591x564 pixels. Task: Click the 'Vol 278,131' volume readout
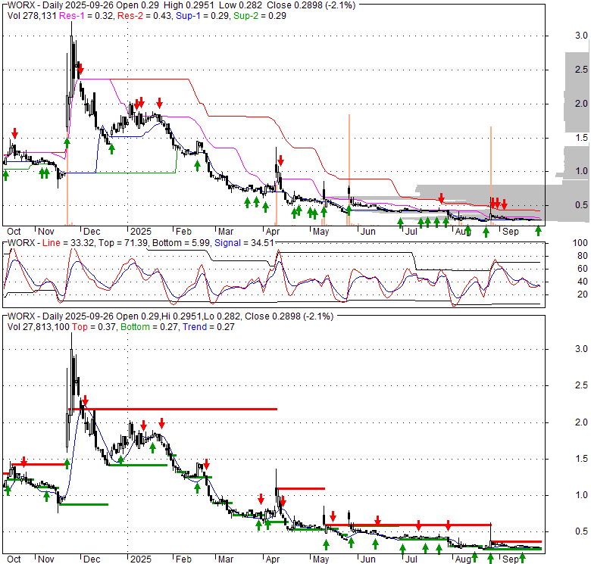coord(32,16)
